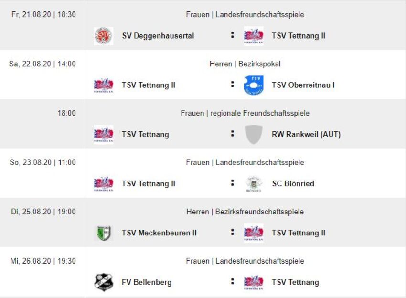Click Tettnang logo beside FV Bellenberg match
Viewport: 406px width, 298px height.
(253, 282)
